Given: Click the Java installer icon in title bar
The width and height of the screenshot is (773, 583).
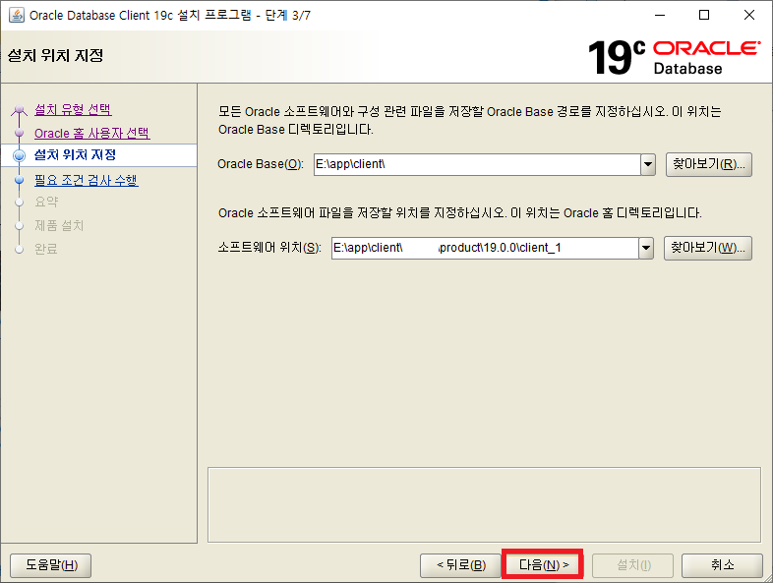Looking at the screenshot, I should click(17, 16).
